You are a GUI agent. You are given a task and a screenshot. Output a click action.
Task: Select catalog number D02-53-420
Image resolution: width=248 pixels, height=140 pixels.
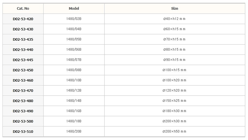tap(23, 19)
